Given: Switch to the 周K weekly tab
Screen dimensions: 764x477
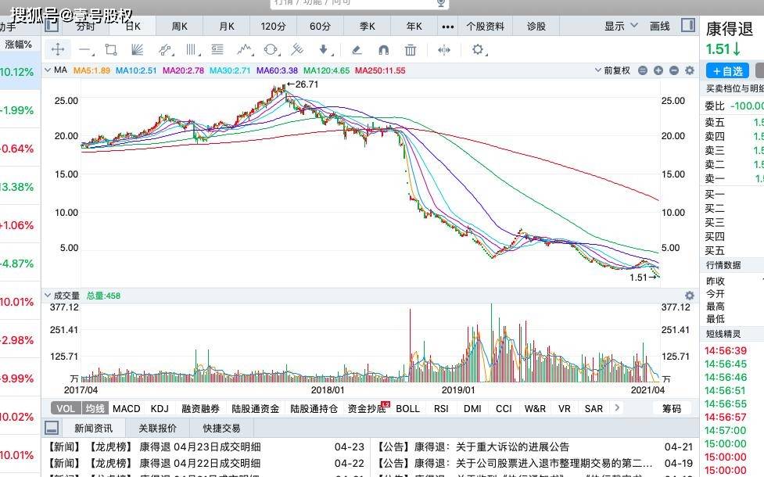Looking at the screenshot, I should pyautogui.click(x=180, y=26).
